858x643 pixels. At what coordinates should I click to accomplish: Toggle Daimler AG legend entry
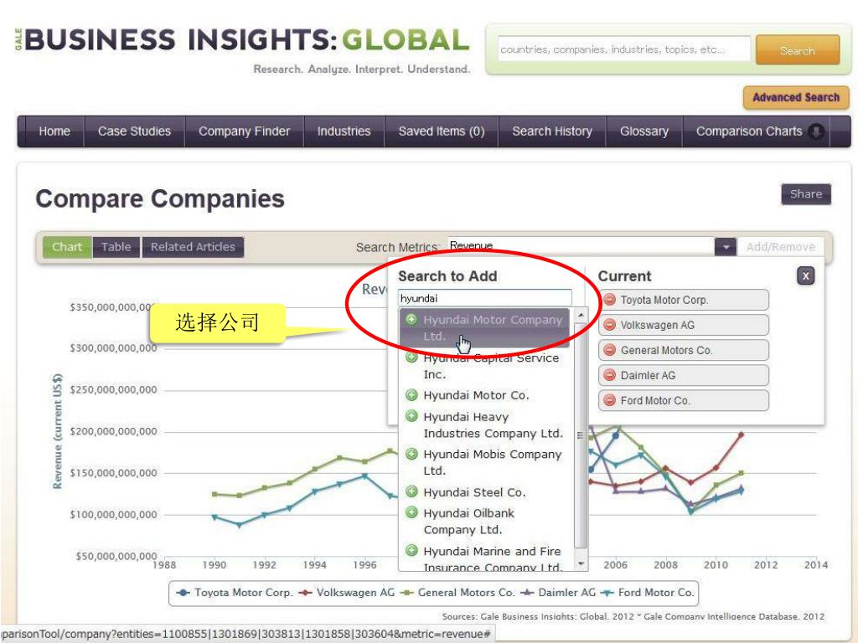pos(558,593)
